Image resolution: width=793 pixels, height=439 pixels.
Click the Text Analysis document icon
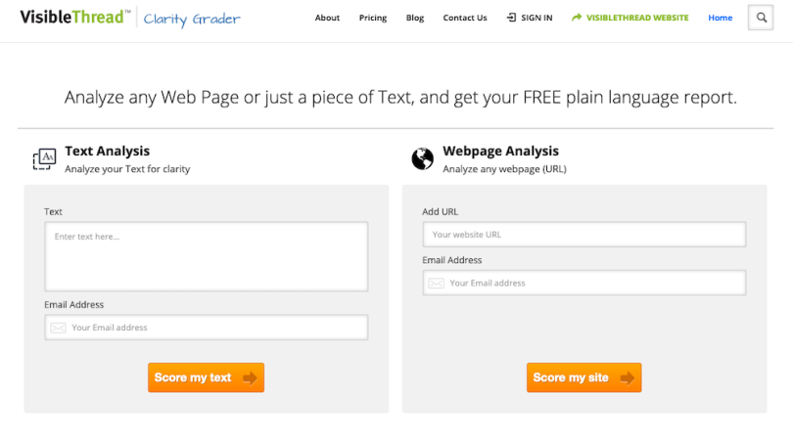44,158
